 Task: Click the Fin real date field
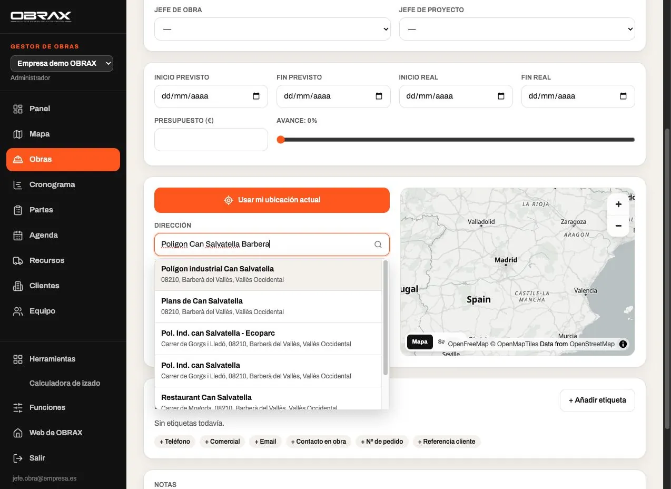578,96
